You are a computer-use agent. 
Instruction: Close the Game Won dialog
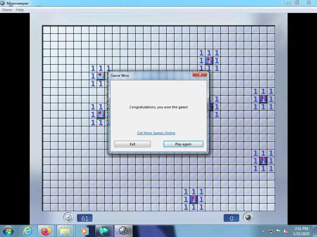(x=200, y=74)
